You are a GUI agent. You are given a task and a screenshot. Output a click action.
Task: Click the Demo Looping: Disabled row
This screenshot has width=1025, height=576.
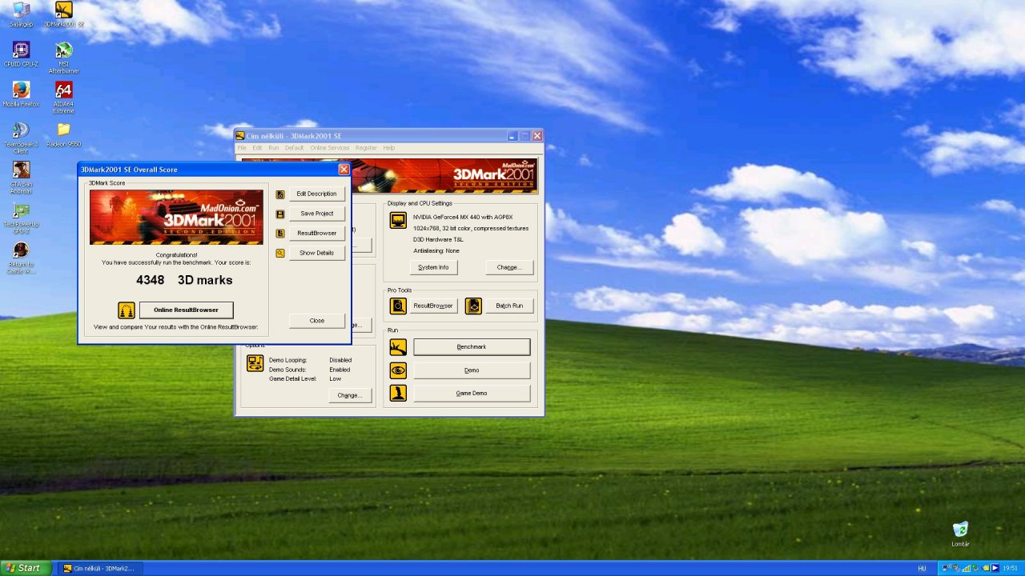pyautogui.click(x=310, y=360)
